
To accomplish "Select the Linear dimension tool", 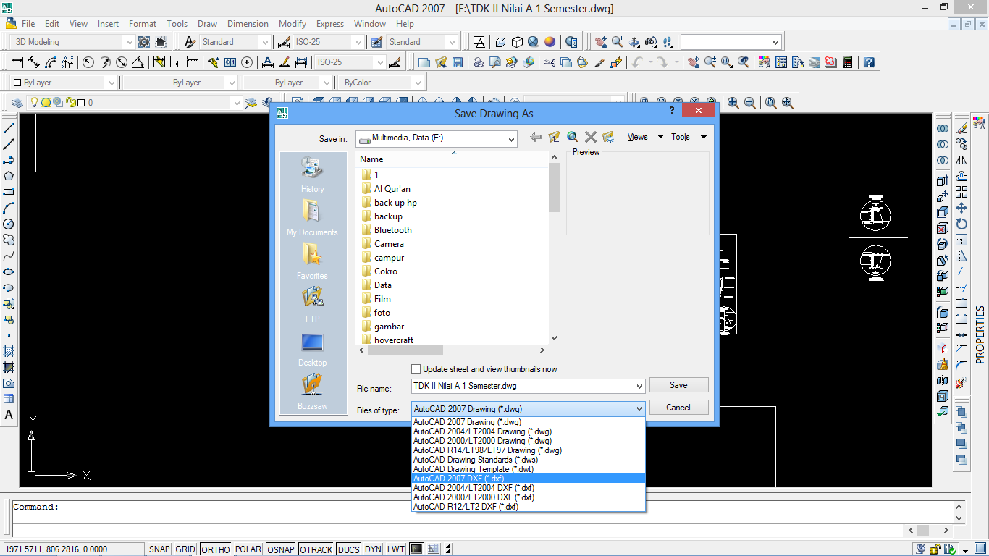I will 17,62.
